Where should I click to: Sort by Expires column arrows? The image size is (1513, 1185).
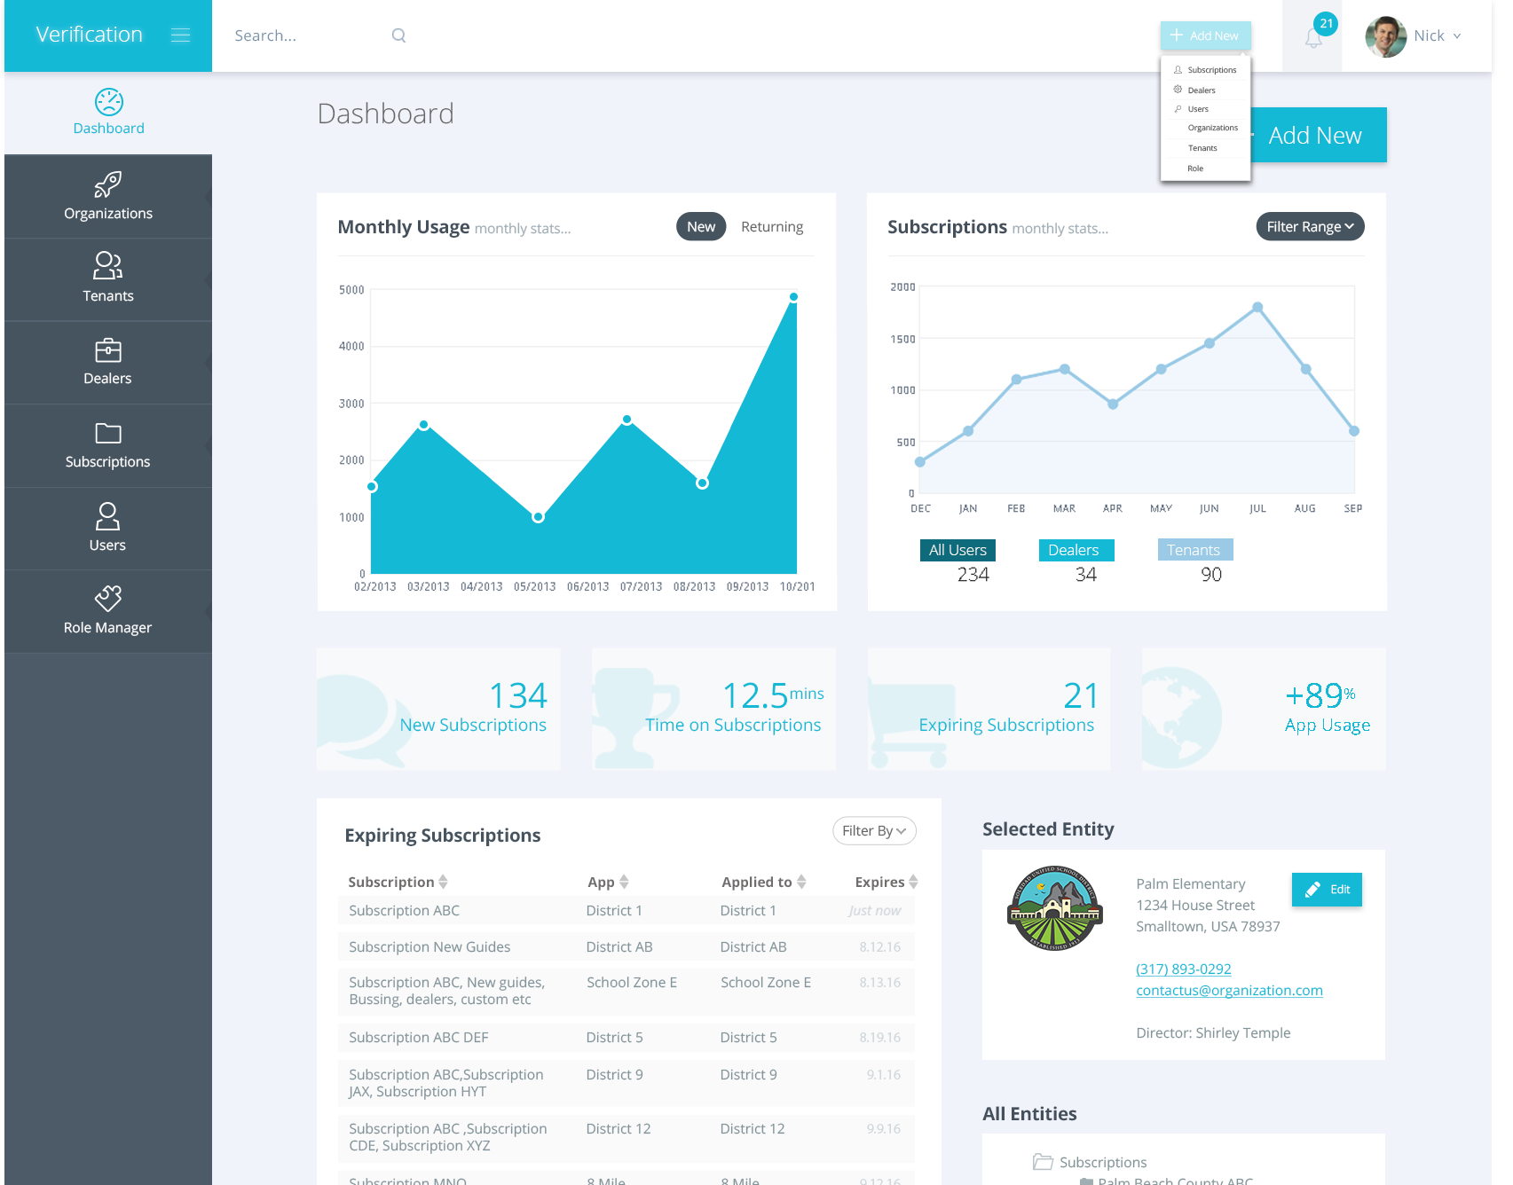[x=913, y=882]
